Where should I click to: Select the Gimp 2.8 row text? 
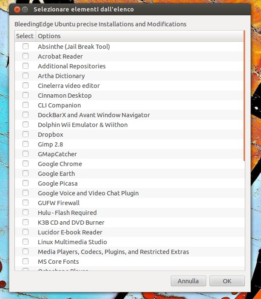click(x=50, y=144)
